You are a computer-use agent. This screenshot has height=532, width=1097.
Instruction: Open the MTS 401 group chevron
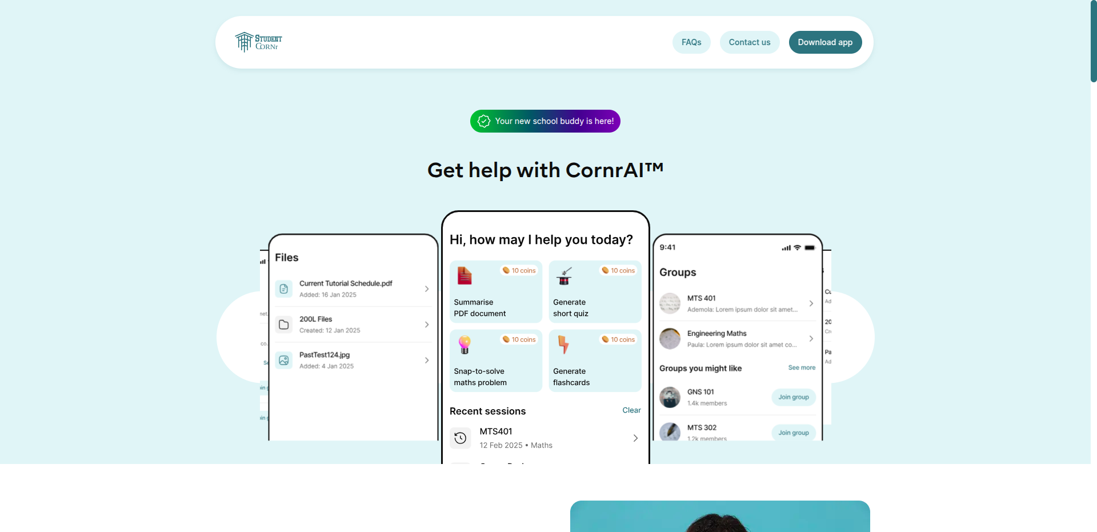click(x=811, y=303)
